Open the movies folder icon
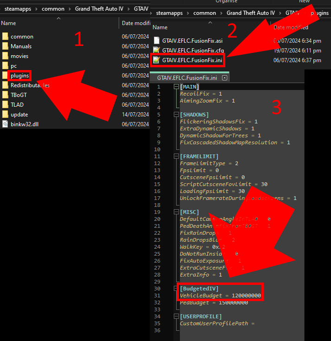The width and height of the screenshot is (331, 341). click(x=5, y=56)
